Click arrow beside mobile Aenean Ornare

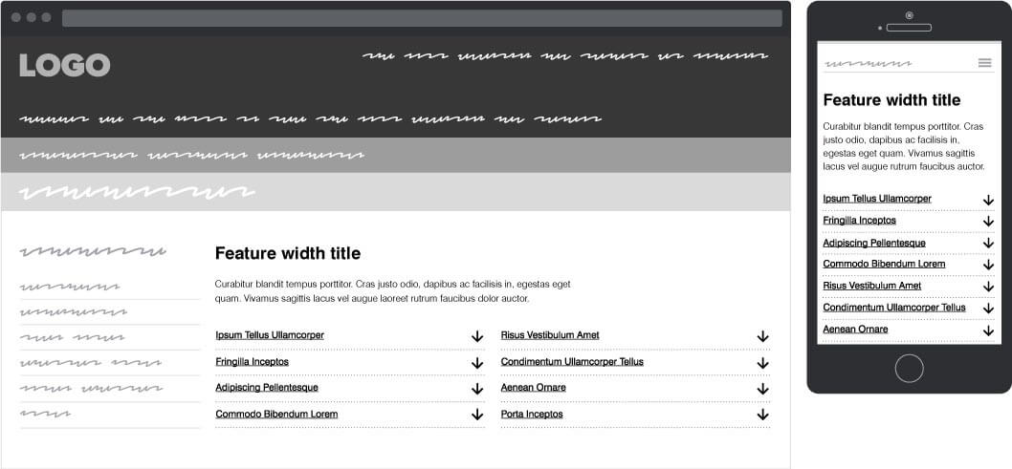click(x=988, y=330)
